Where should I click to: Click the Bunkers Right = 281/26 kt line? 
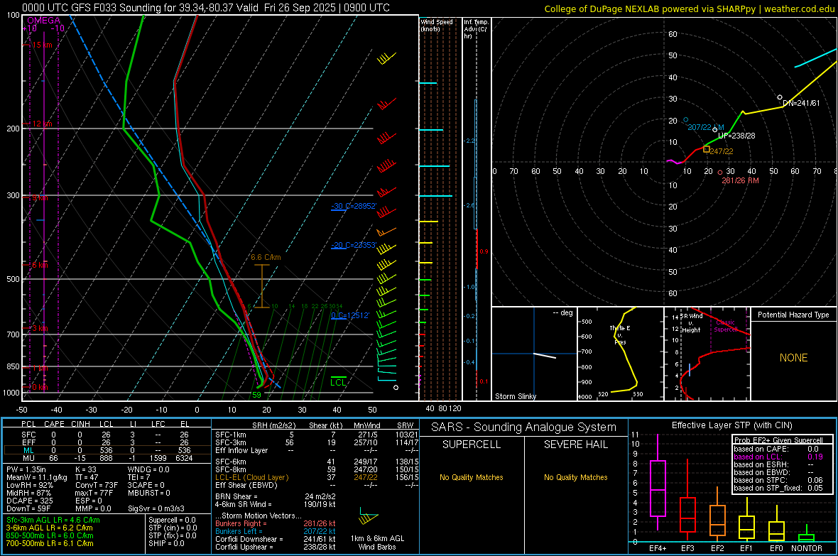pos(276,523)
